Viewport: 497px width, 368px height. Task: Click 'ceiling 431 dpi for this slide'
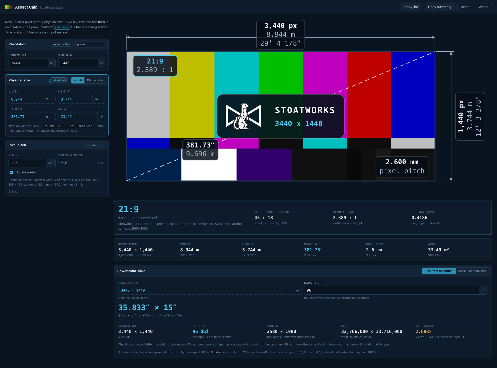pyautogui.click(x=212, y=337)
